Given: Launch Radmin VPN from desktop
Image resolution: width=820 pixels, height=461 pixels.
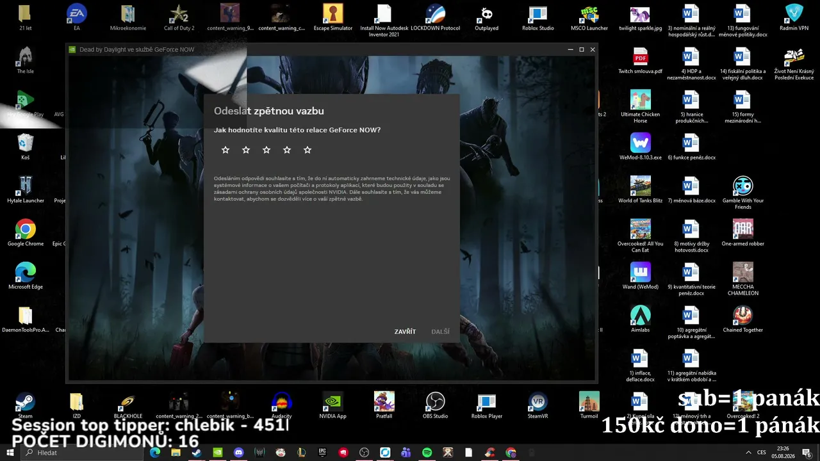Looking at the screenshot, I should click(794, 17).
